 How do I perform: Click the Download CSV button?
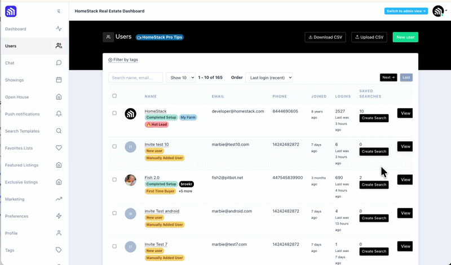325,37
